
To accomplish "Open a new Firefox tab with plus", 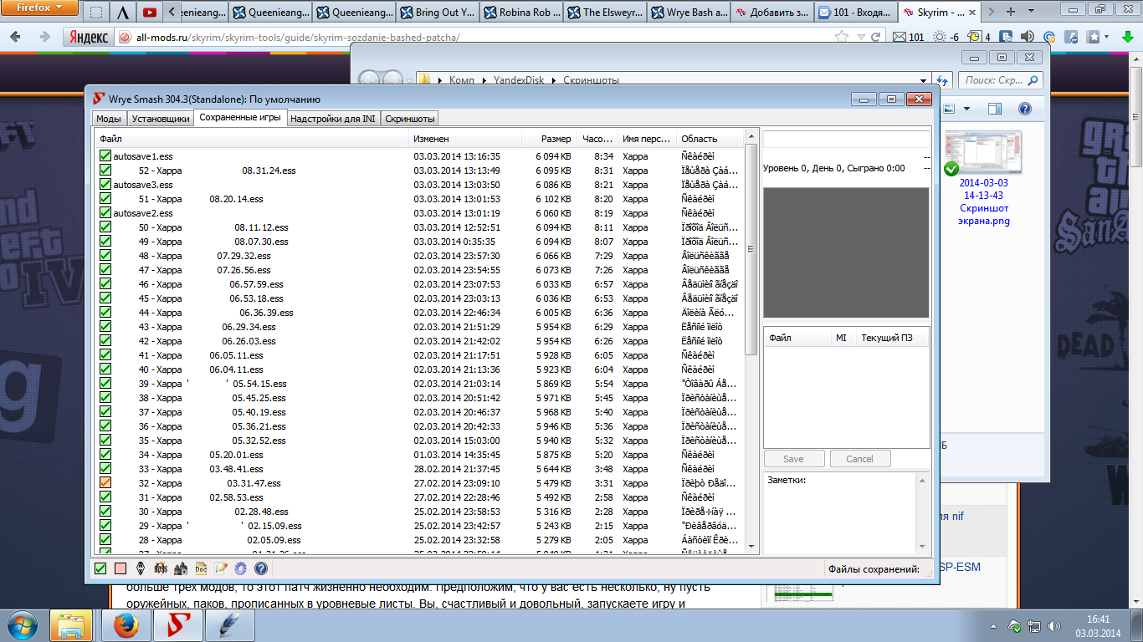I will click(x=1011, y=12).
